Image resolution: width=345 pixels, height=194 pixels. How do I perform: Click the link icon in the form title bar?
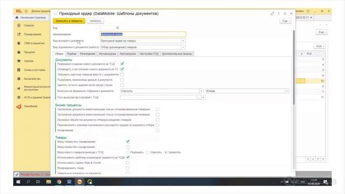point(272,13)
